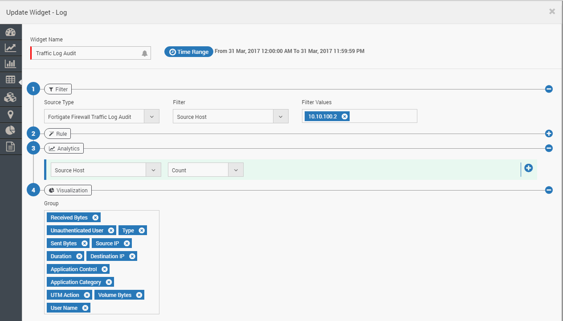Select the table grid widget icon
Image resolution: width=563 pixels, height=321 pixels.
(x=11, y=80)
